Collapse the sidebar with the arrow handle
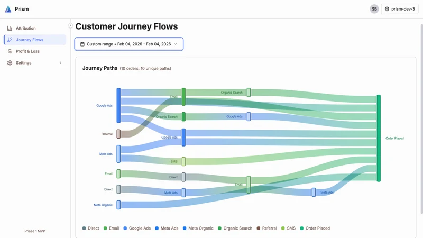The image size is (423, 238). point(70,25)
